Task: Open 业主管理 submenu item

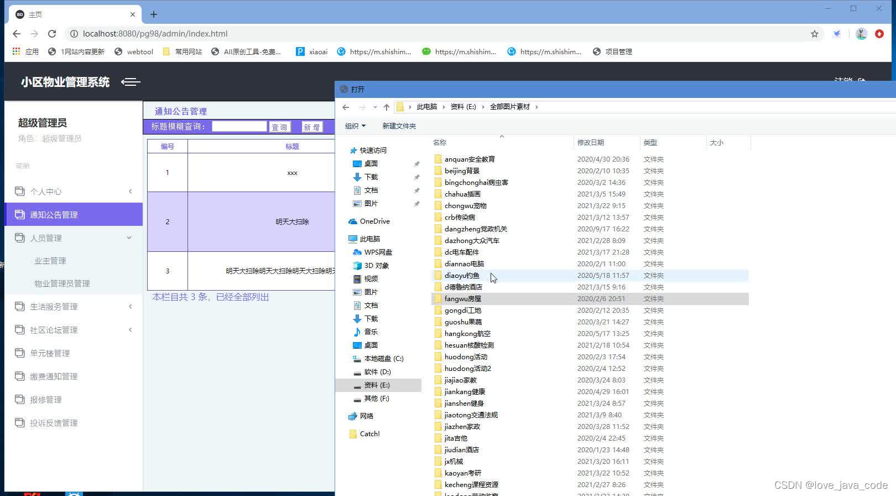Action: 50,261
